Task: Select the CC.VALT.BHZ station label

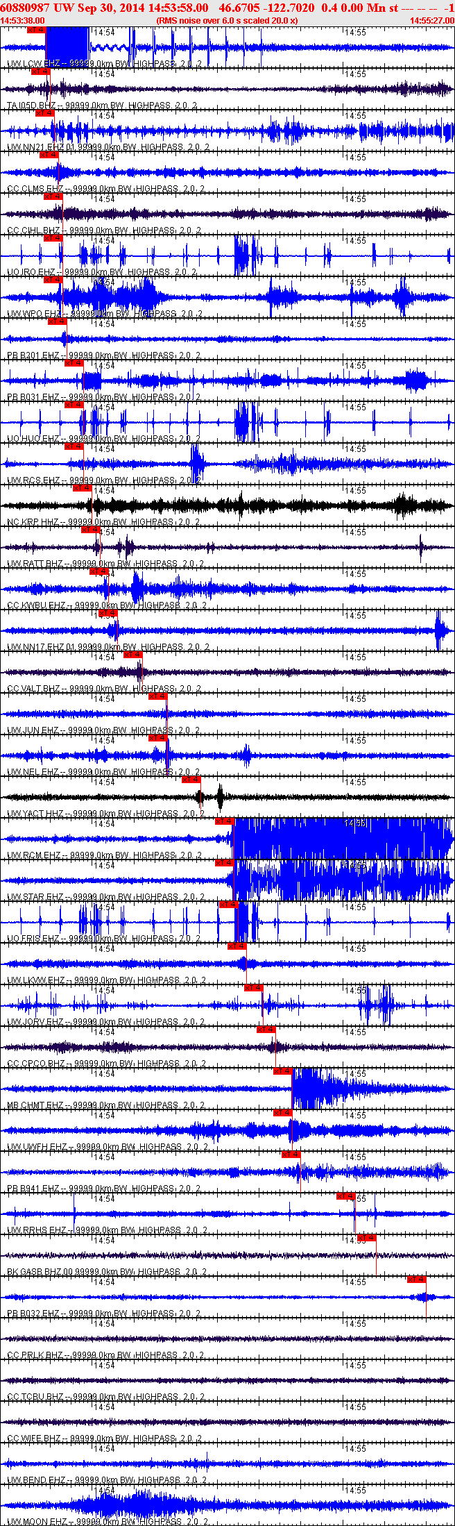Action: [104, 689]
